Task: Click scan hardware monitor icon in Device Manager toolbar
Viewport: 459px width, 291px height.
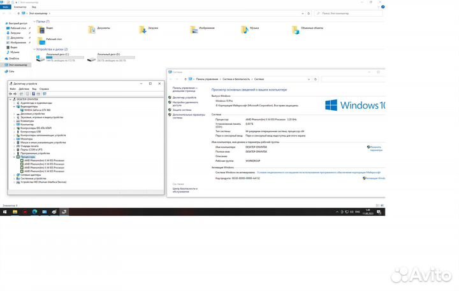Action: (45, 94)
